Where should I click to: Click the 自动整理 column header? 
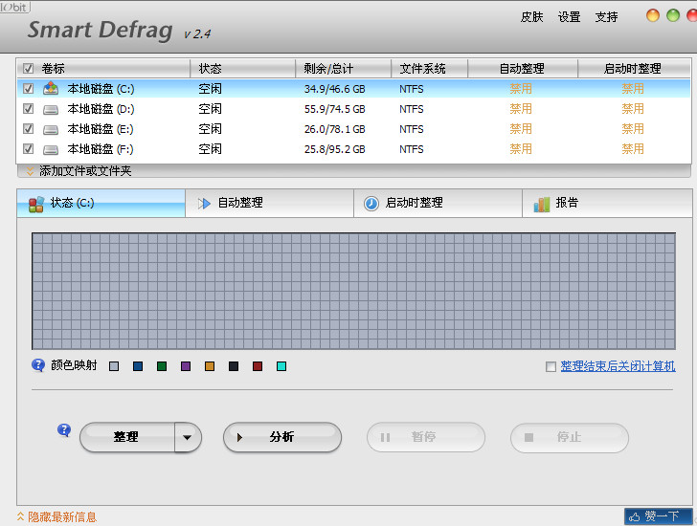523,68
